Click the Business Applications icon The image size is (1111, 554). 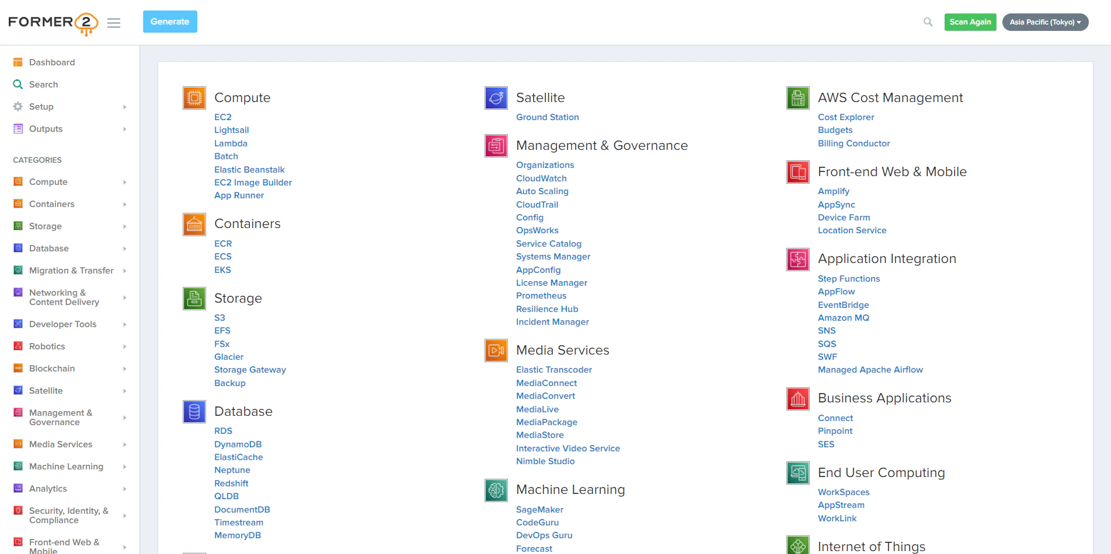pos(798,399)
